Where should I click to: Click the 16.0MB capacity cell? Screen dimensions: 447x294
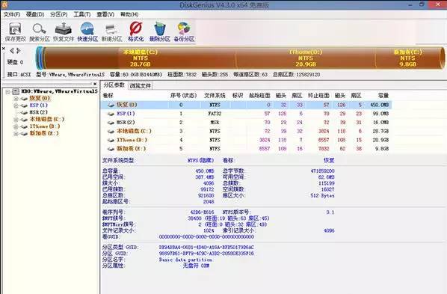[380, 123]
